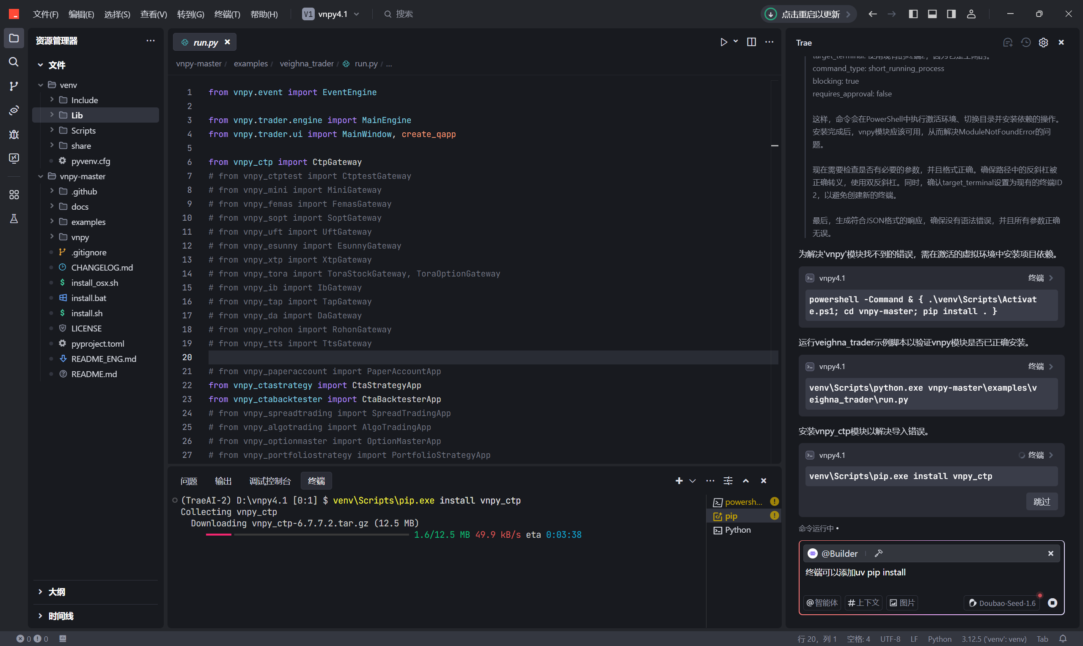Screen dimensions: 1083x646
Task: Expand the examples folder
Action: coord(52,222)
